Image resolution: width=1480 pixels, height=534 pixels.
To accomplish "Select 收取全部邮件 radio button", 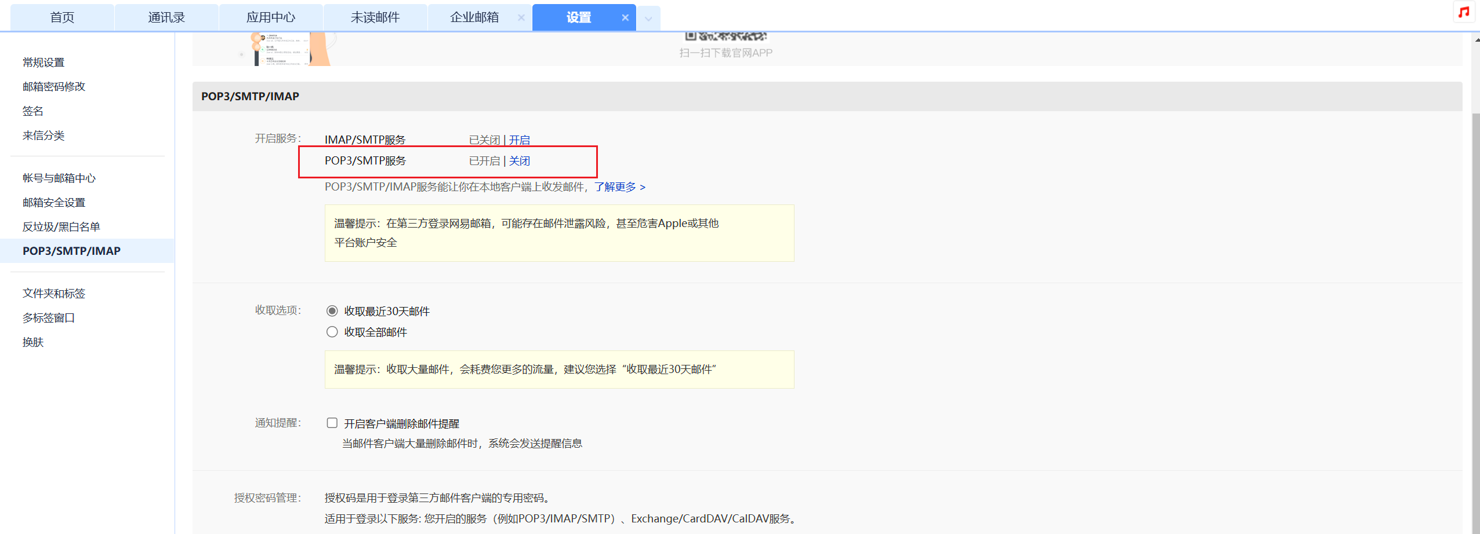I will tap(332, 332).
